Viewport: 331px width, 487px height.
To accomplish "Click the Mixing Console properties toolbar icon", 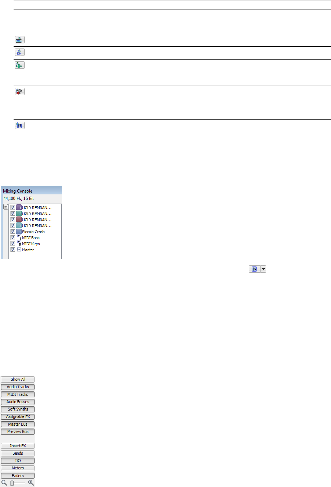I will coord(254,269).
